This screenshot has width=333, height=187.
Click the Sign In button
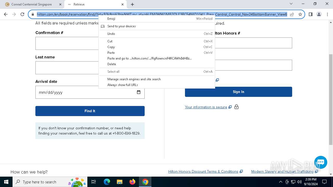pos(239,92)
